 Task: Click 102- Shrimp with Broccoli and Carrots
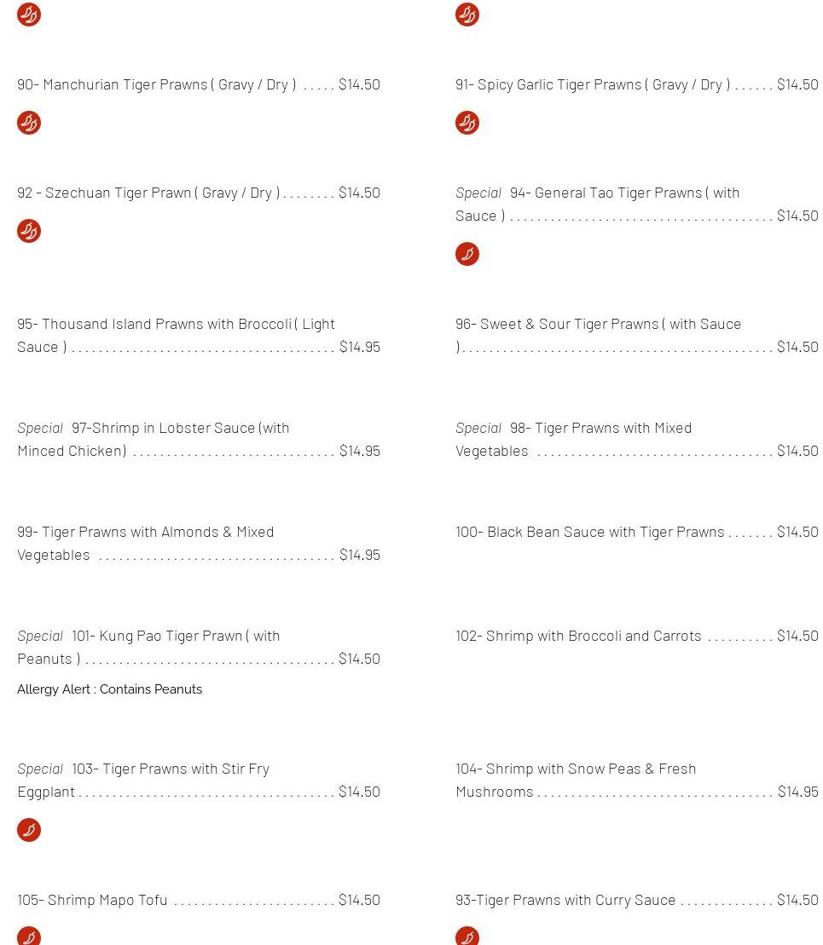click(x=577, y=636)
